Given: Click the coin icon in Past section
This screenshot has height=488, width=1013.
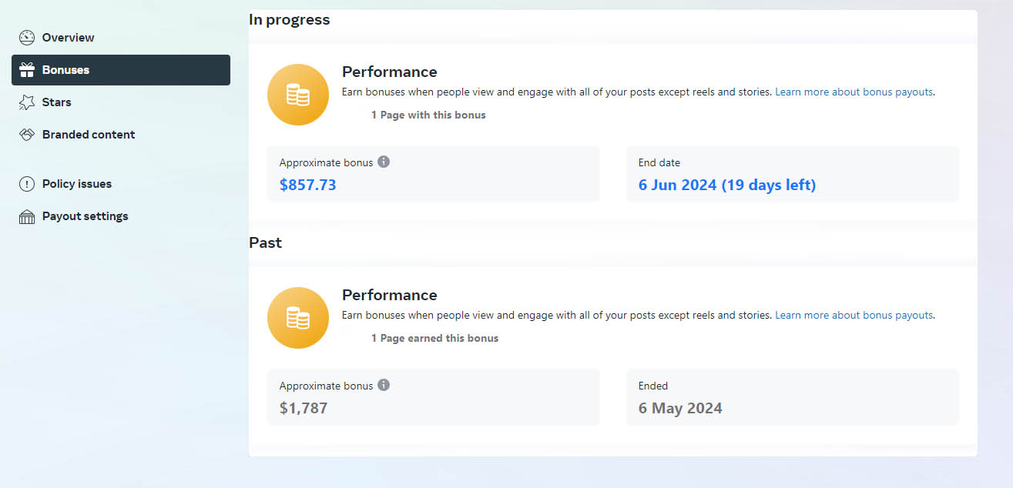Looking at the screenshot, I should 298,318.
